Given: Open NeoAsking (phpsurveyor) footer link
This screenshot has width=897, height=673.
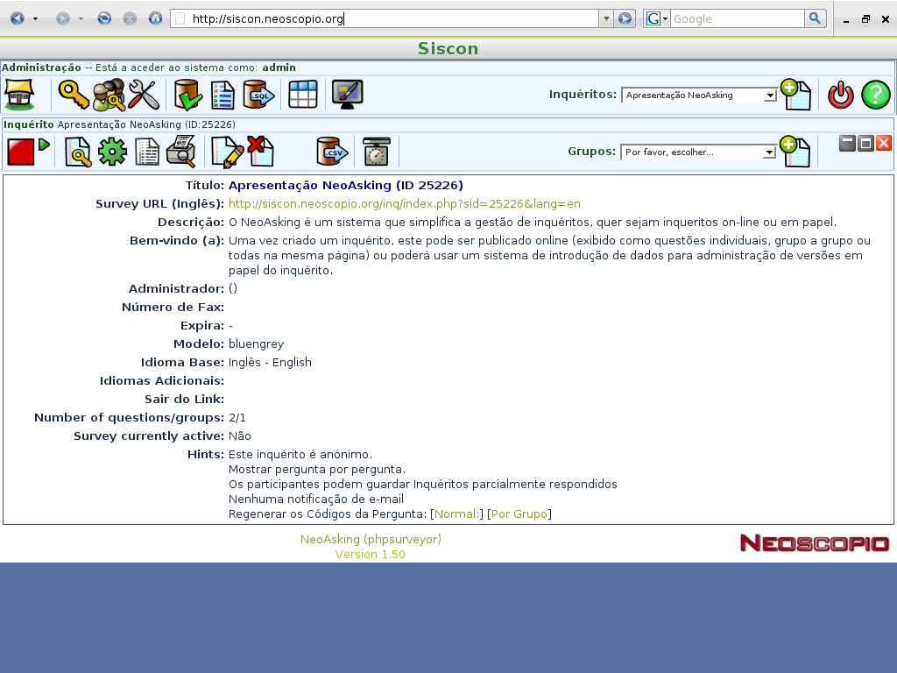Looking at the screenshot, I should [371, 539].
